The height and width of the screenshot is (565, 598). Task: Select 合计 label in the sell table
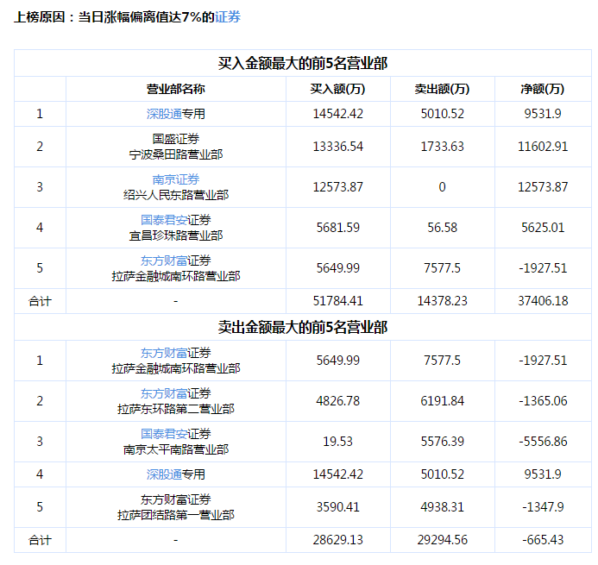click(x=40, y=540)
